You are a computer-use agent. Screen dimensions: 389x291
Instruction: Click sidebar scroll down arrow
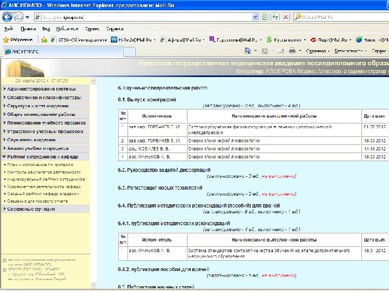tap(93, 285)
